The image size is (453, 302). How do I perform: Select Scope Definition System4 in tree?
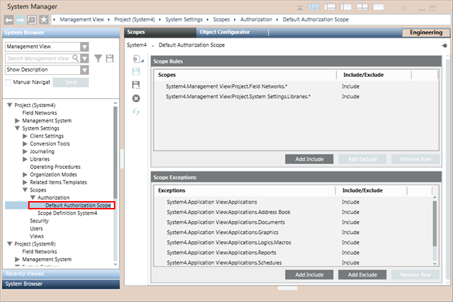click(67, 213)
